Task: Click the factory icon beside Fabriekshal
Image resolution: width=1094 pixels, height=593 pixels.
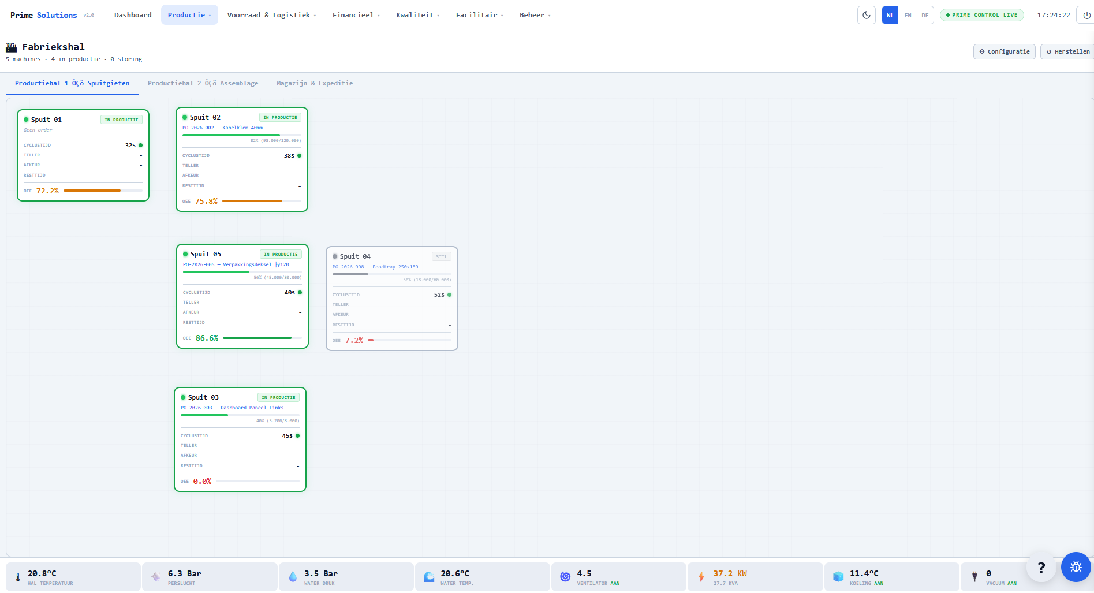Action: [x=12, y=47]
